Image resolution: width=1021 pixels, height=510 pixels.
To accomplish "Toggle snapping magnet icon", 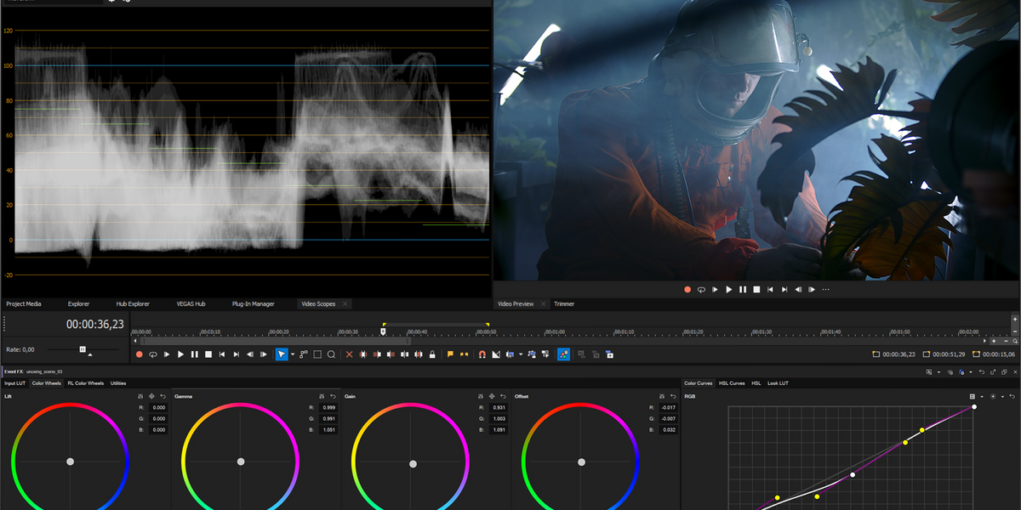I will (482, 354).
